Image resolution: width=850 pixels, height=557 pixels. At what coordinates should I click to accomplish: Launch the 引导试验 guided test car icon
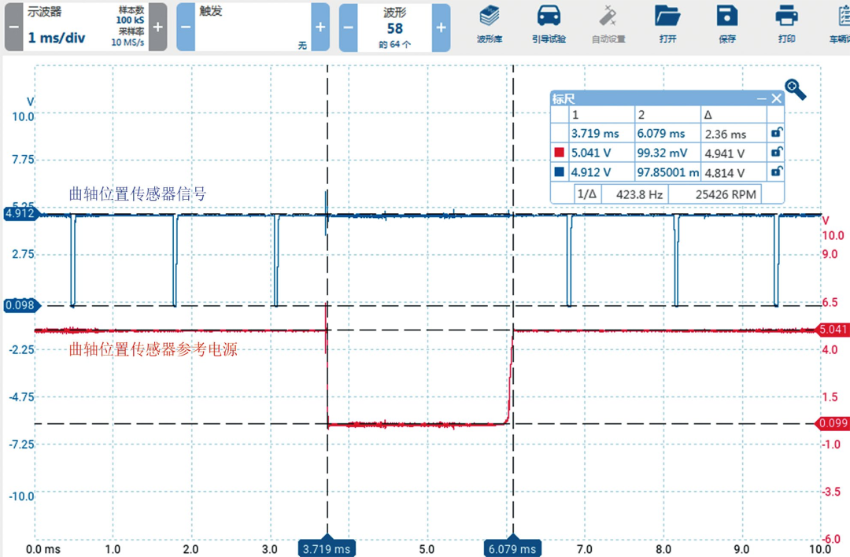549,24
